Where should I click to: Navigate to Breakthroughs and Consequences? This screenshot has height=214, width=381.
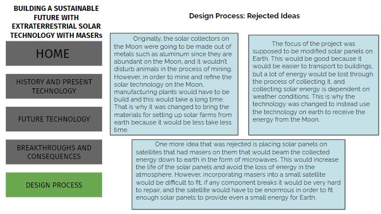54,152
